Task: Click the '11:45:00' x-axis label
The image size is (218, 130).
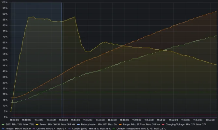Action: pos(88,120)
